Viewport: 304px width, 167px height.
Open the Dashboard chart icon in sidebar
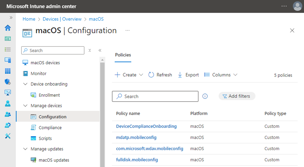[x=8, y=39]
